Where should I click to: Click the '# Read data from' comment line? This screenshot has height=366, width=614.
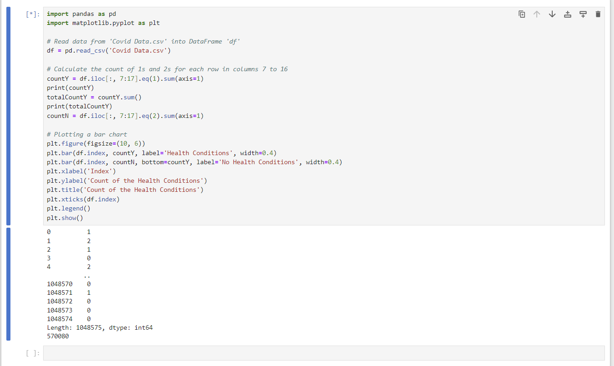tap(143, 41)
